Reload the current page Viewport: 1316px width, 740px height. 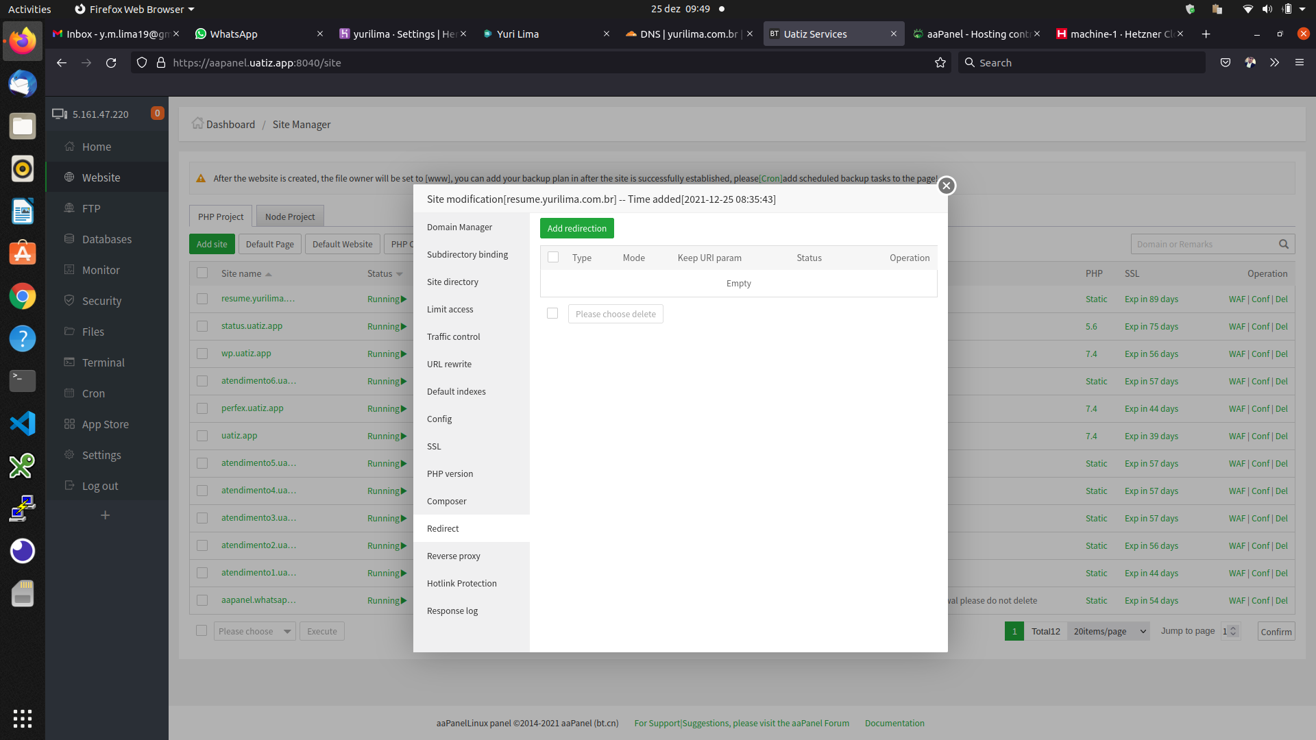click(111, 63)
